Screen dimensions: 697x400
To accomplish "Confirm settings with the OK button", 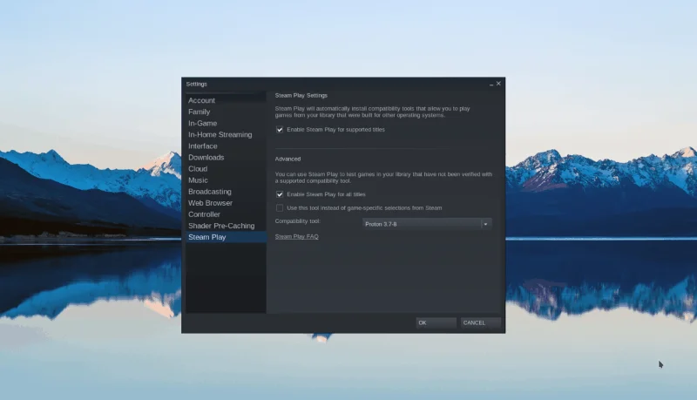I will [436, 322].
